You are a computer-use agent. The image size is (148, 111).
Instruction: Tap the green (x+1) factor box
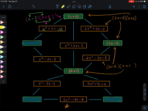(x=73, y=71)
